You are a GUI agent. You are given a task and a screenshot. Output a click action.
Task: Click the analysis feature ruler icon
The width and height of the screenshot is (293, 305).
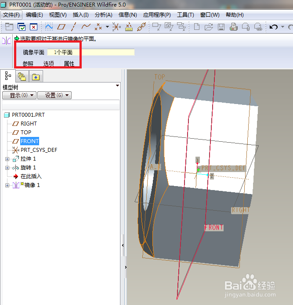pos(129,27)
